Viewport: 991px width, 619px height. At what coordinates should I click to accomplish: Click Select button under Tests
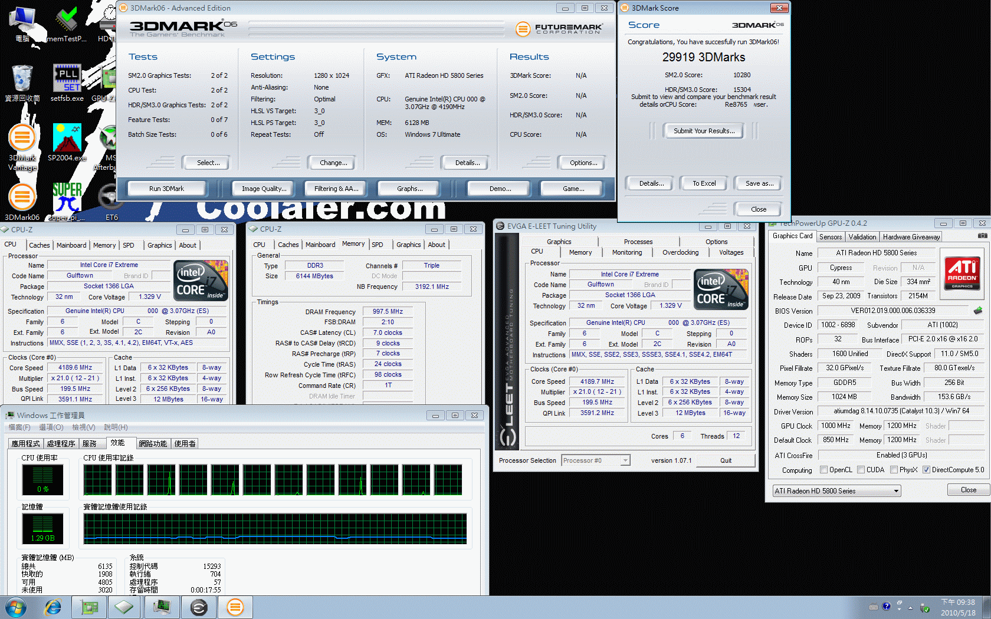[208, 163]
